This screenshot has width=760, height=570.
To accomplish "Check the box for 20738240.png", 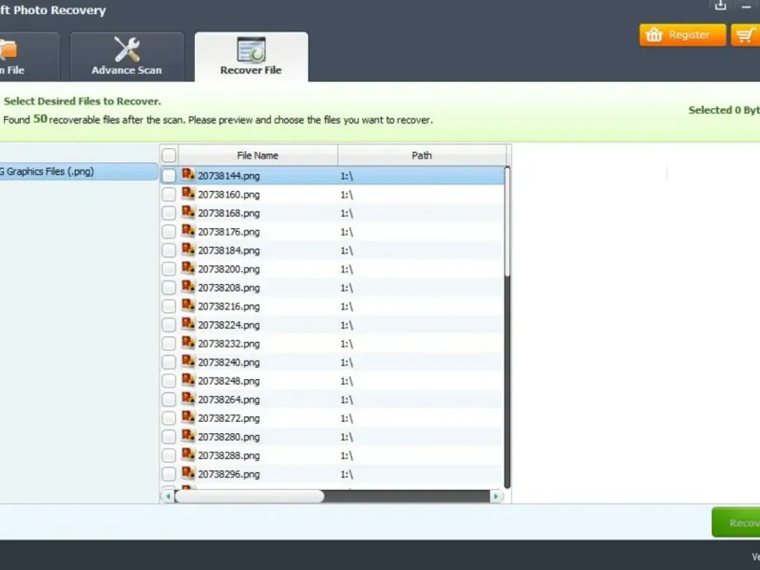I will [x=169, y=362].
